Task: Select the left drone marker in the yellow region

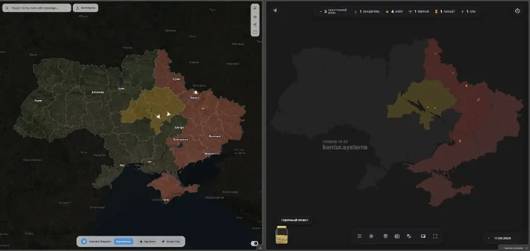Action: coord(158,116)
